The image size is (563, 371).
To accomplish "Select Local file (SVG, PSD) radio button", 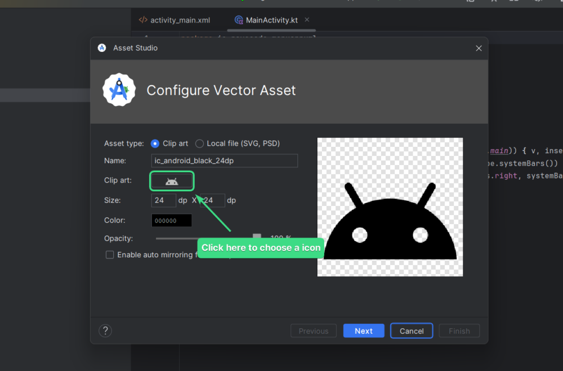I will click(199, 144).
